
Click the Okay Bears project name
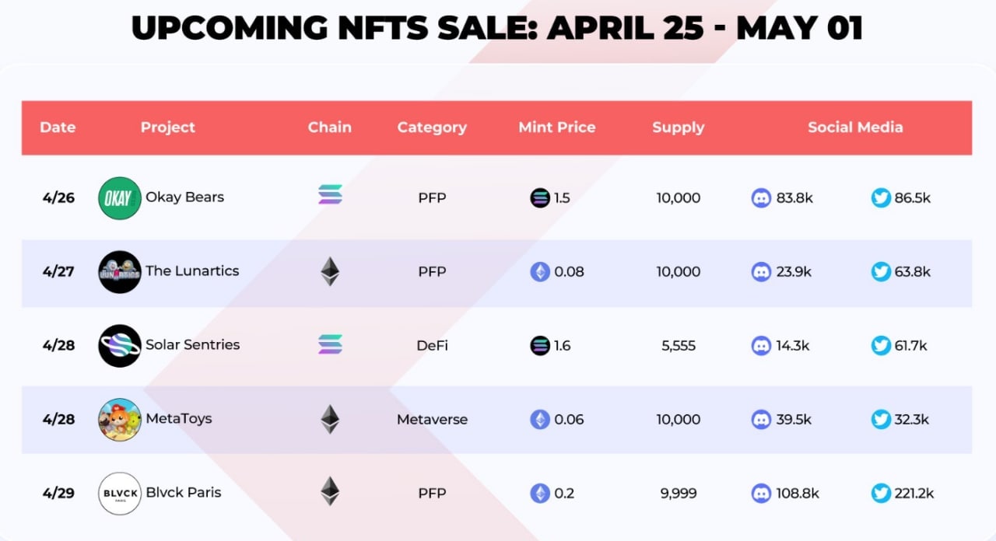184,197
